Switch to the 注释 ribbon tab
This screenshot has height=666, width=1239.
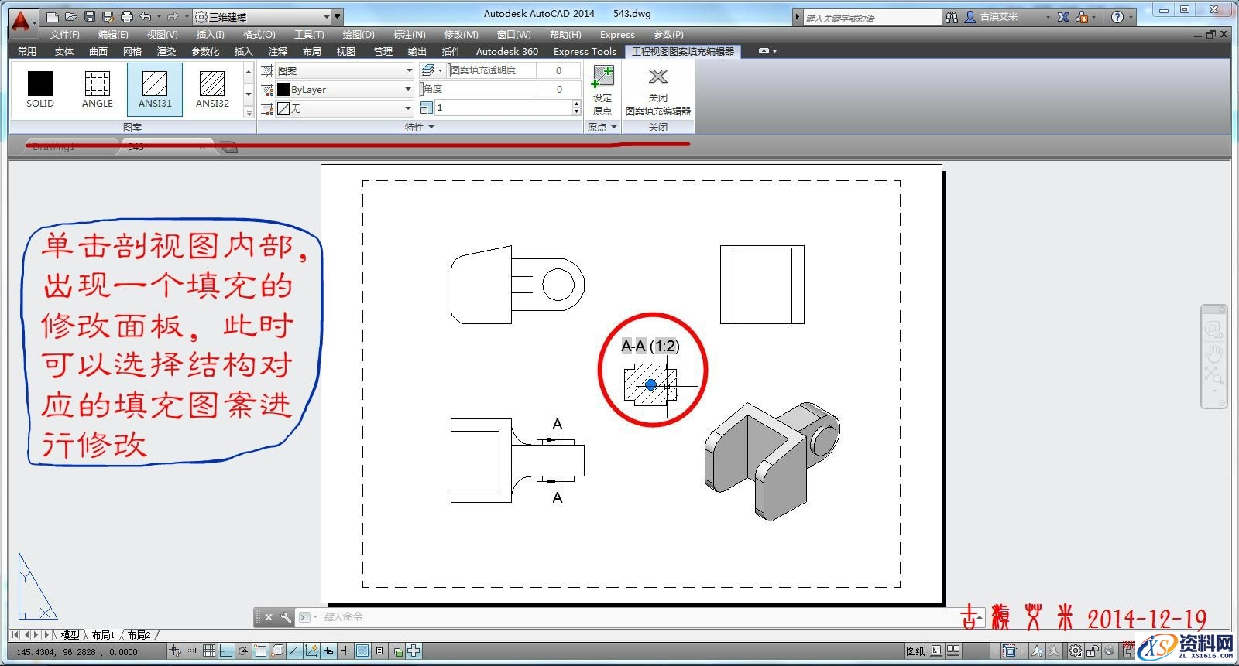tap(277, 52)
